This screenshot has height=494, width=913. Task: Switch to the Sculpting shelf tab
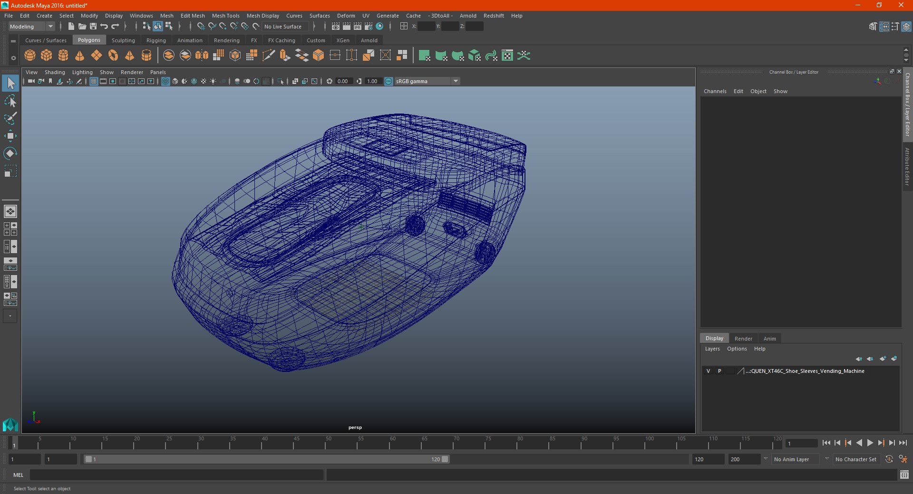[x=123, y=40]
